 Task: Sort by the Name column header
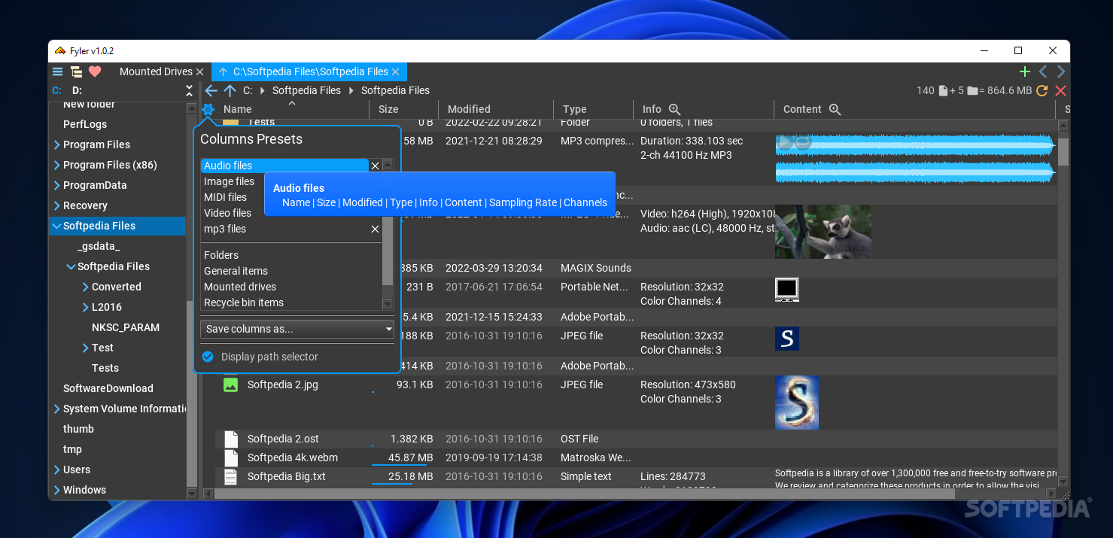tap(238, 109)
